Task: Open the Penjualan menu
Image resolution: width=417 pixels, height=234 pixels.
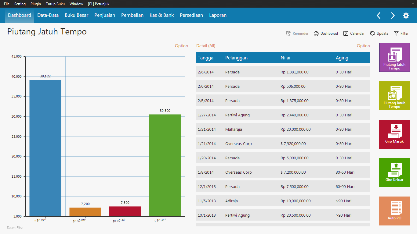Action: pos(105,15)
